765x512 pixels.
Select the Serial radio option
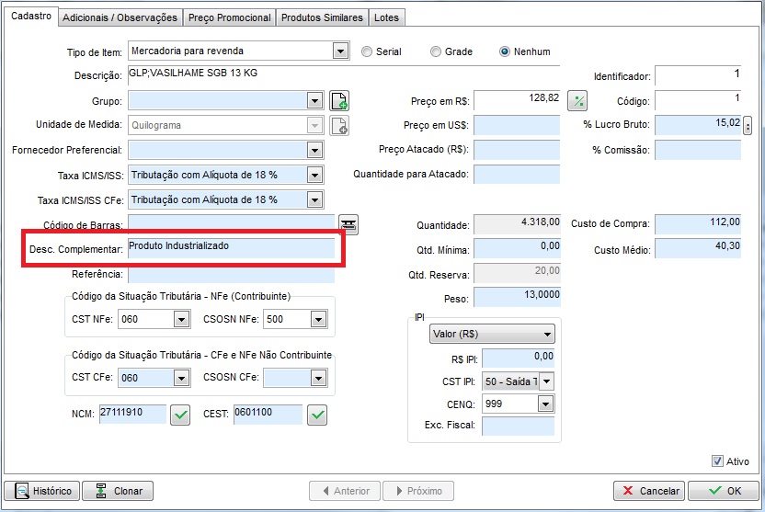pos(368,51)
